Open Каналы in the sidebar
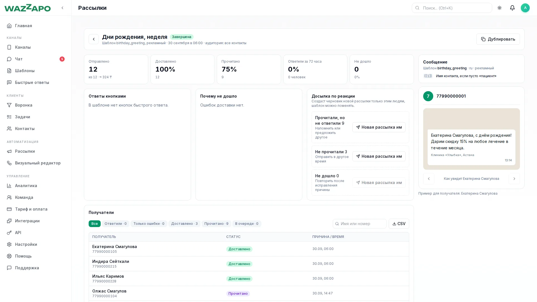The width and height of the screenshot is (537, 302). pos(36,47)
